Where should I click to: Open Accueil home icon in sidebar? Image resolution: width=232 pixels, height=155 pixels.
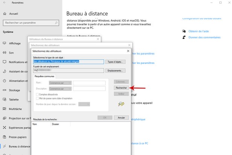click(5, 14)
